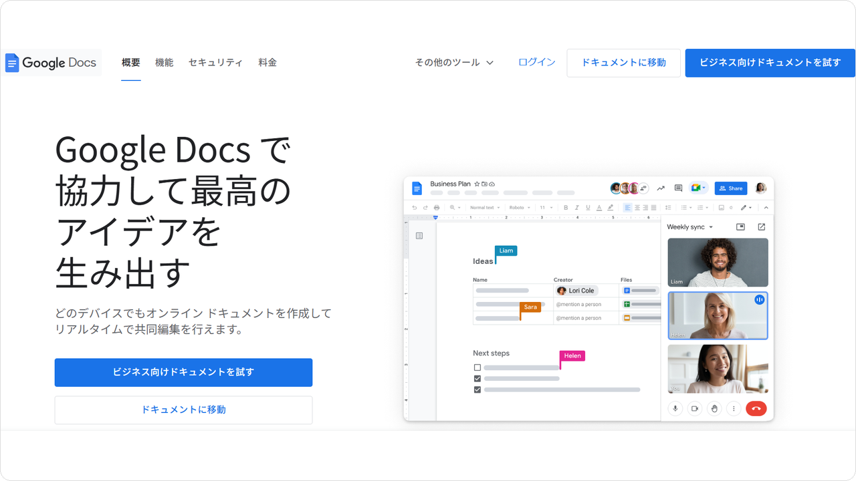Open the Roboto font dropdown
Viewport: 856px width, 481px height.
520,208
